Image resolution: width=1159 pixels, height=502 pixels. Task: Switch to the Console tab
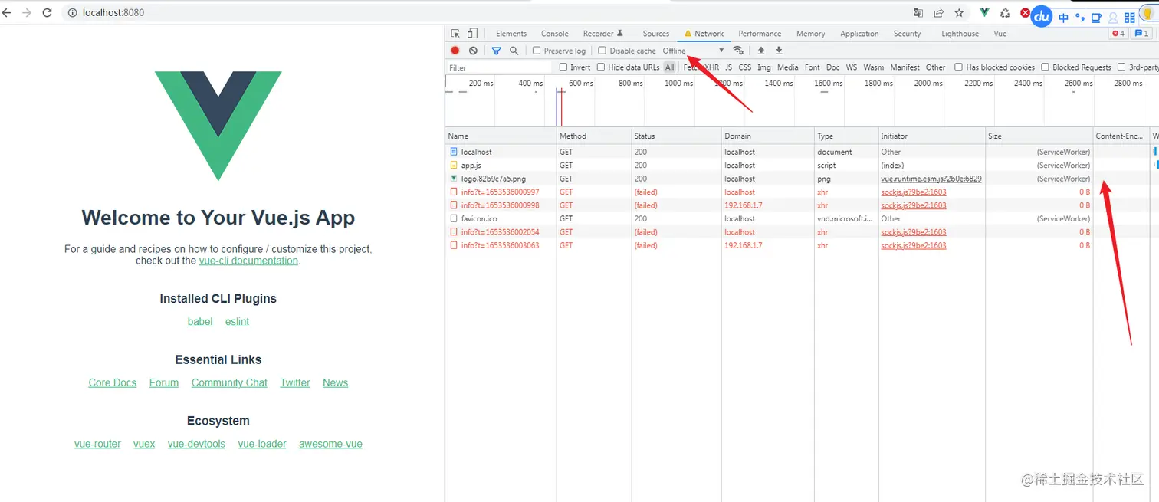(x=554, y=33)
